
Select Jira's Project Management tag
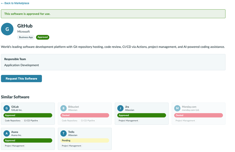pyautogui.click(x=129, y=121)
